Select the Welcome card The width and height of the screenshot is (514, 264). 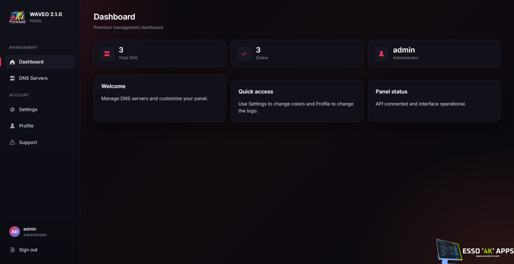click(160, 98)
